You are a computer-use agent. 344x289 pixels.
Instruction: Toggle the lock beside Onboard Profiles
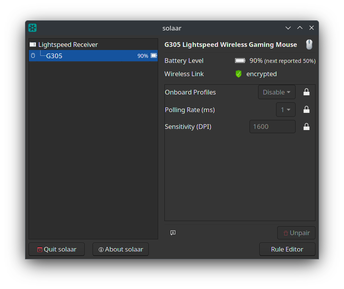[x=307, y=92]
